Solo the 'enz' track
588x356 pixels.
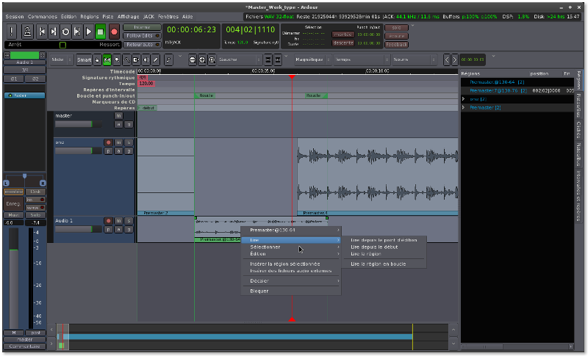click(x=128, y=142)
